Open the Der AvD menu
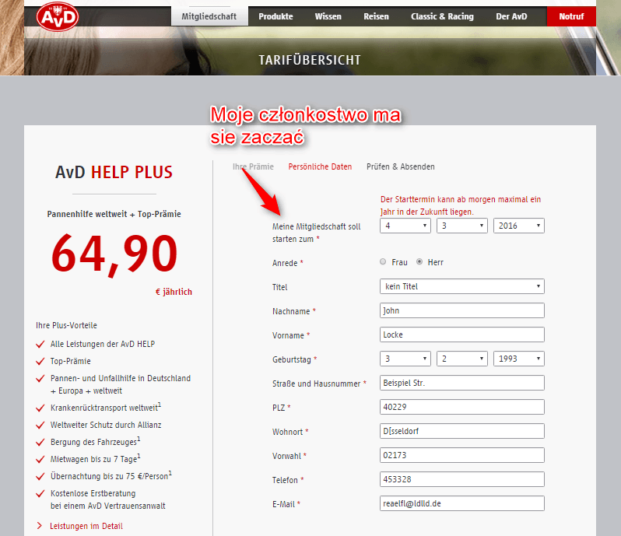The width and height of the screenshot is (621, 536). [511, 16]
